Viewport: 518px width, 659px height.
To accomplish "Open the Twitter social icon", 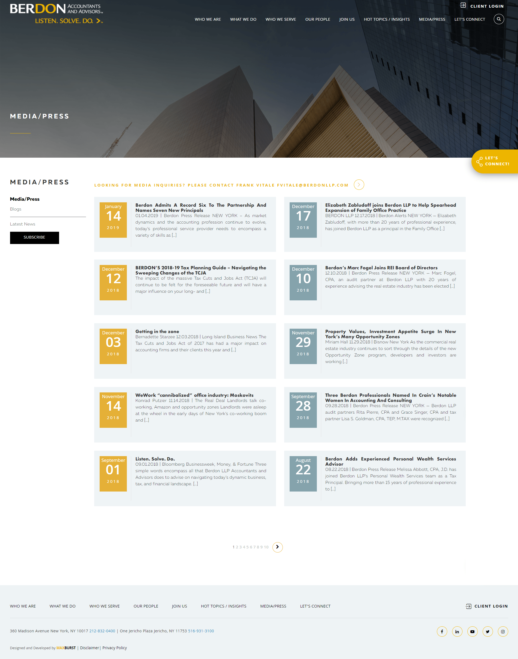I will [x=487, y=631].
